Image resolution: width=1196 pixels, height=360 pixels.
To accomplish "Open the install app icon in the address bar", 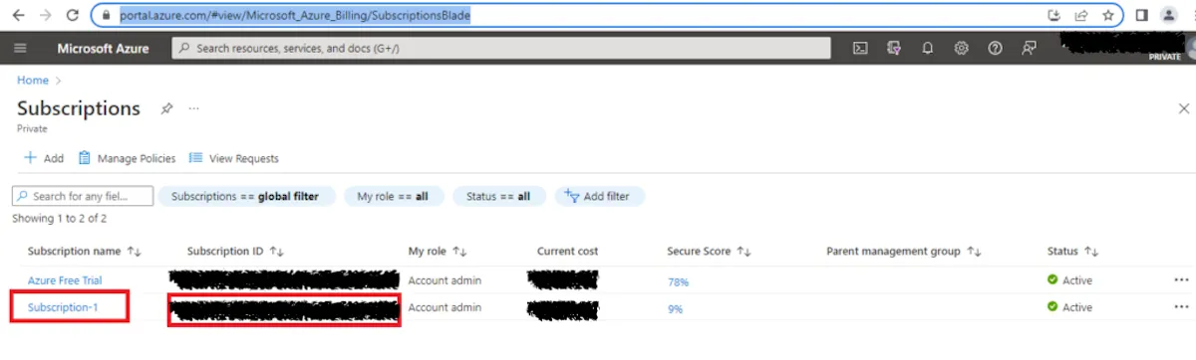I will coord(1055,16).
